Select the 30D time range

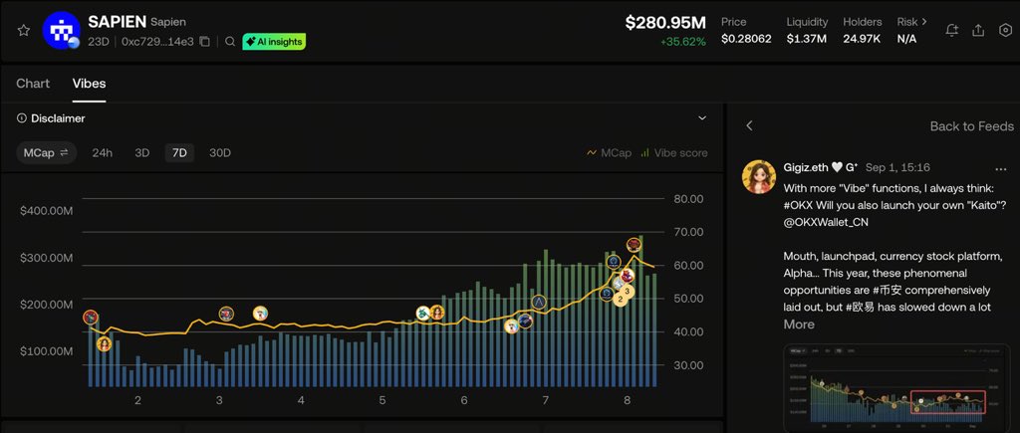(x=220, y=152)
